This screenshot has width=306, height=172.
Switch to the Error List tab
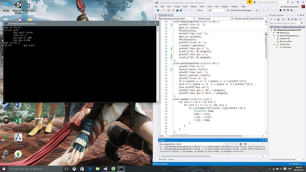[162, 159]
